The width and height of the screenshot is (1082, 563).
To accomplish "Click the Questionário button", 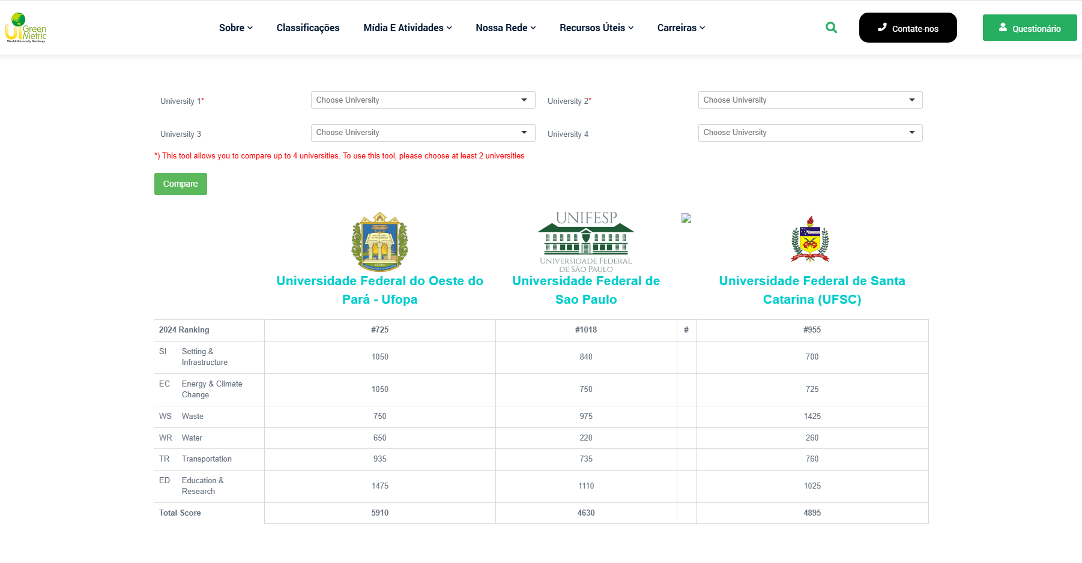I will point(1030,28).
